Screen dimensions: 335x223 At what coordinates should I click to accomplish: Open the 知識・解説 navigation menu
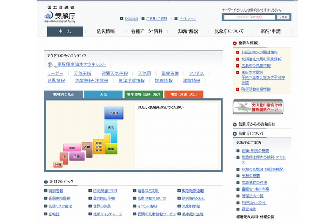188,31
